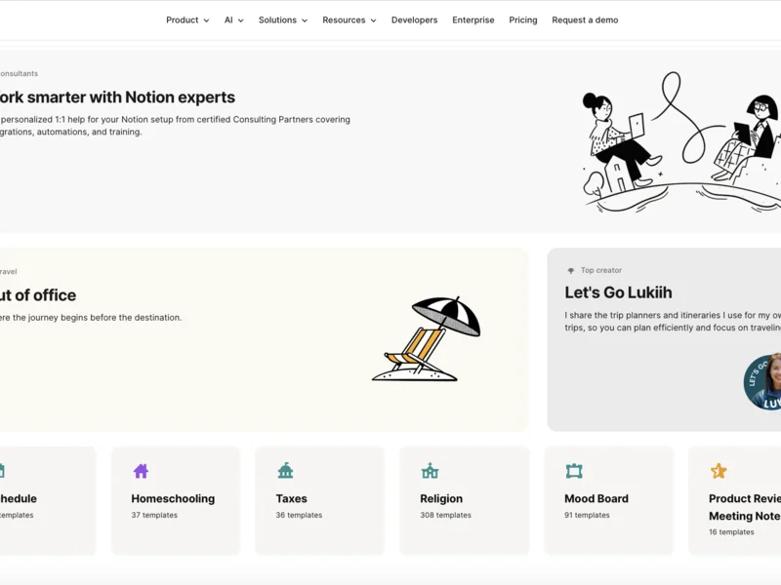Click the Notion experts people illustration
Screen dimensions: 781x585
[681, 142]
